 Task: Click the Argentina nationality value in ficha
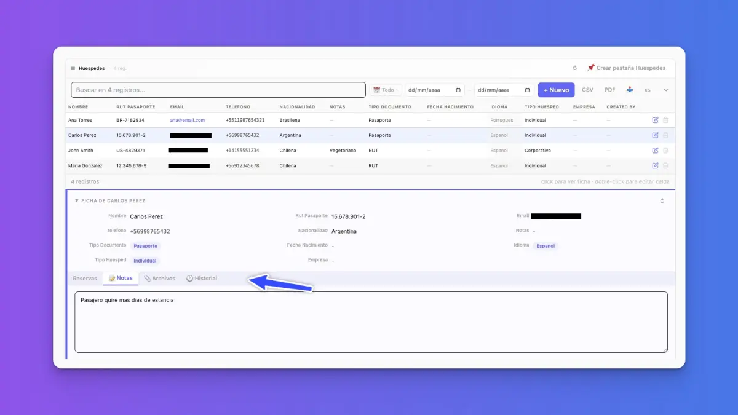pyautogui.click(x=344, y=231)
